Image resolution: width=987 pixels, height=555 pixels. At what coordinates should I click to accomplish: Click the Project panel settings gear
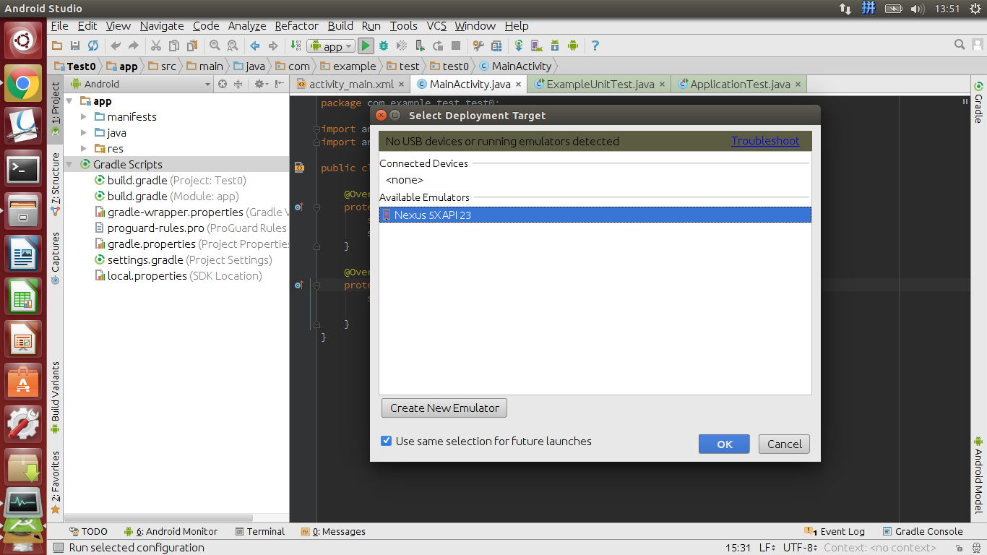pyautogui.click(x=259, y=84)
